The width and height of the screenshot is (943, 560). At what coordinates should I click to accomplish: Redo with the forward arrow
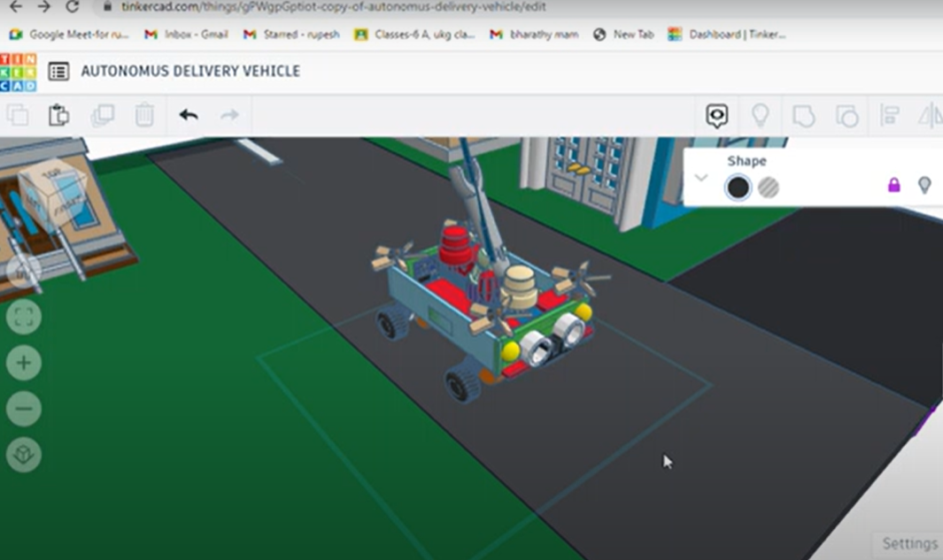click(229, 115)
